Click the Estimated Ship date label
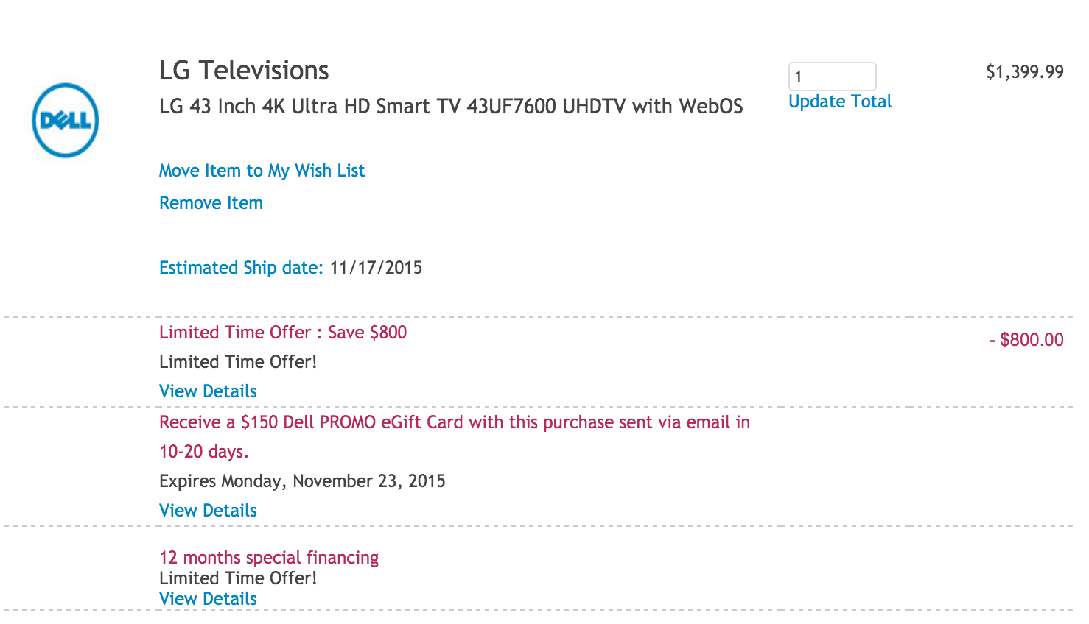Image resolution: width=1089 pixels, height=624 pixels. 239,267
